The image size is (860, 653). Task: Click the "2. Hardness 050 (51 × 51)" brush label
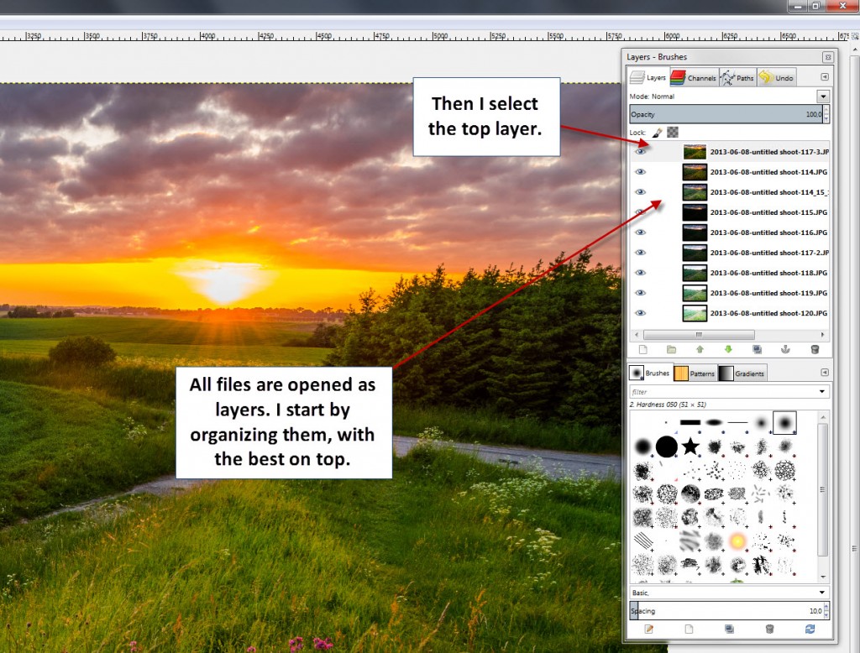click(x=668, y=405)
